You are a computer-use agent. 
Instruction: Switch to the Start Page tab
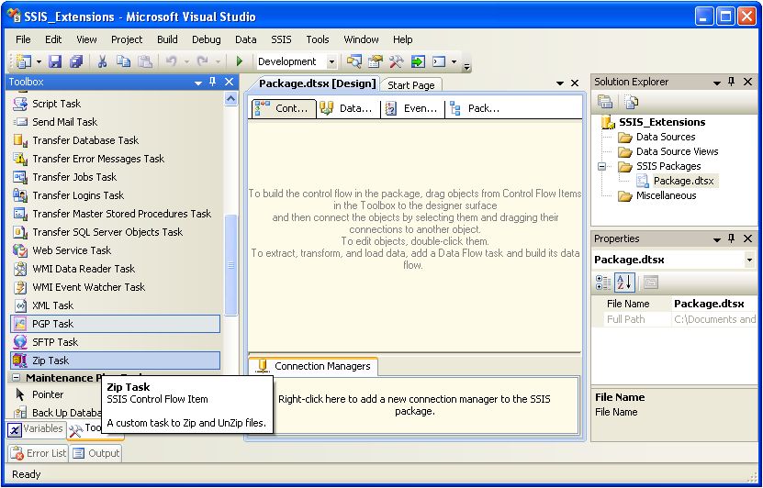click(x=410, y=85)
